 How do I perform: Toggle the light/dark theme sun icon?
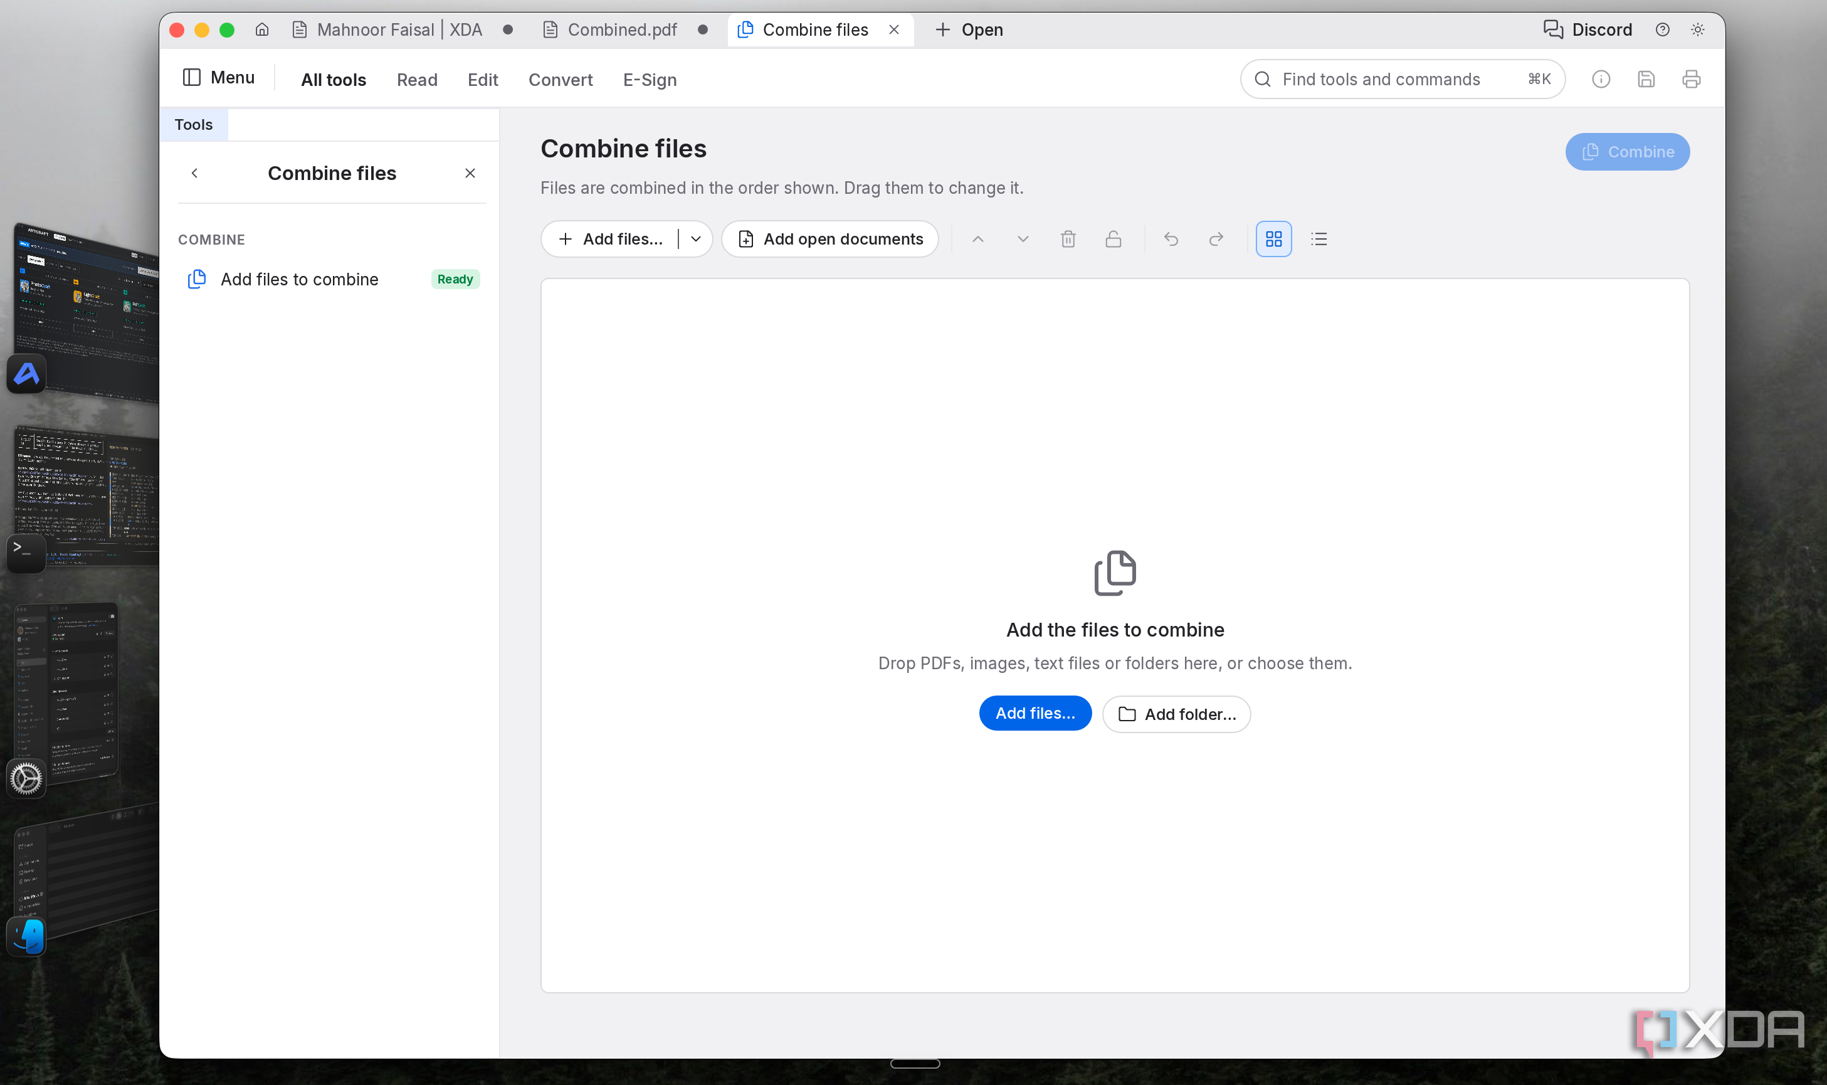coord(1698,30)
